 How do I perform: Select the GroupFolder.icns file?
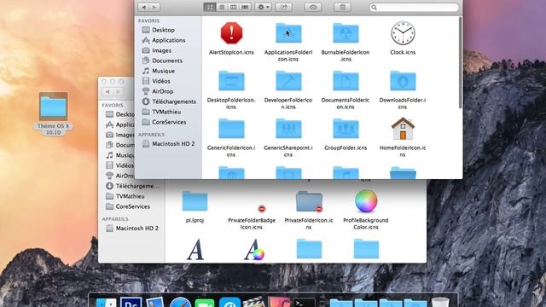[x=346, y=129]
